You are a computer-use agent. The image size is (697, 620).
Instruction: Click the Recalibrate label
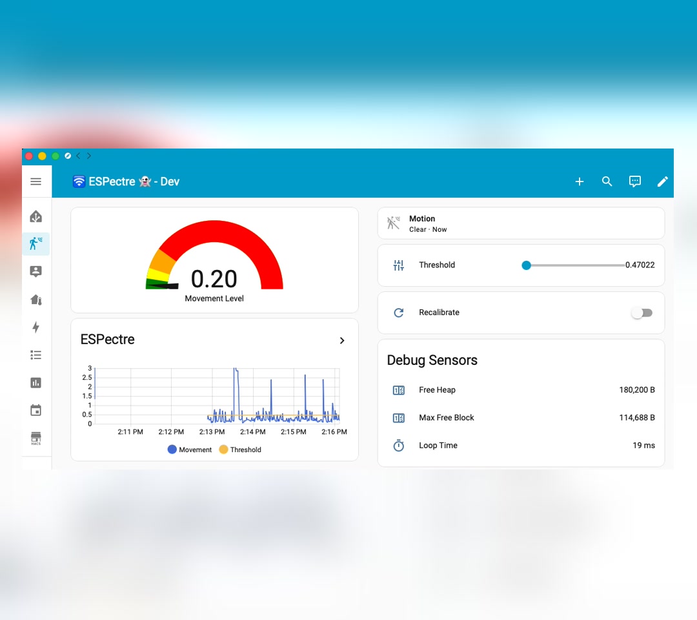(439, 312)
